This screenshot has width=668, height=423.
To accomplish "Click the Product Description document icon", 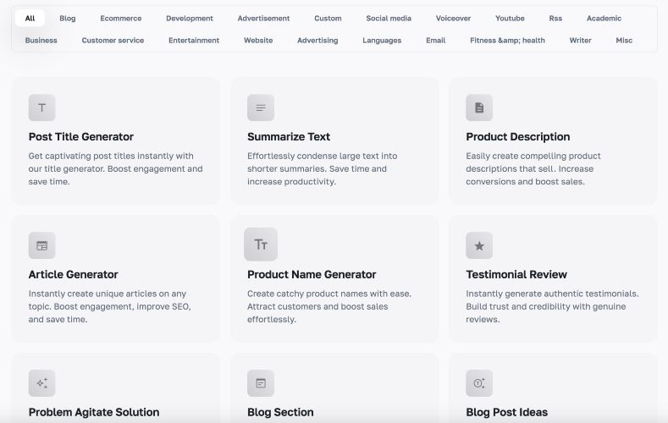I will [479, 107].
